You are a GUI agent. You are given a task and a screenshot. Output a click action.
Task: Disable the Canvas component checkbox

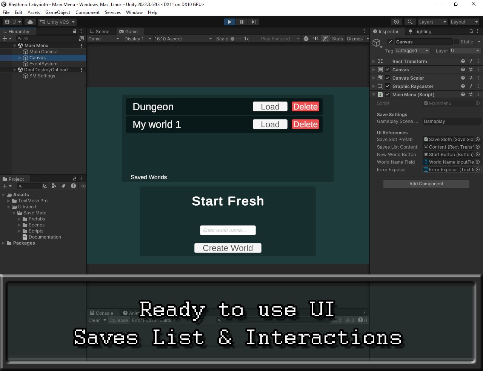pos(388,69)
